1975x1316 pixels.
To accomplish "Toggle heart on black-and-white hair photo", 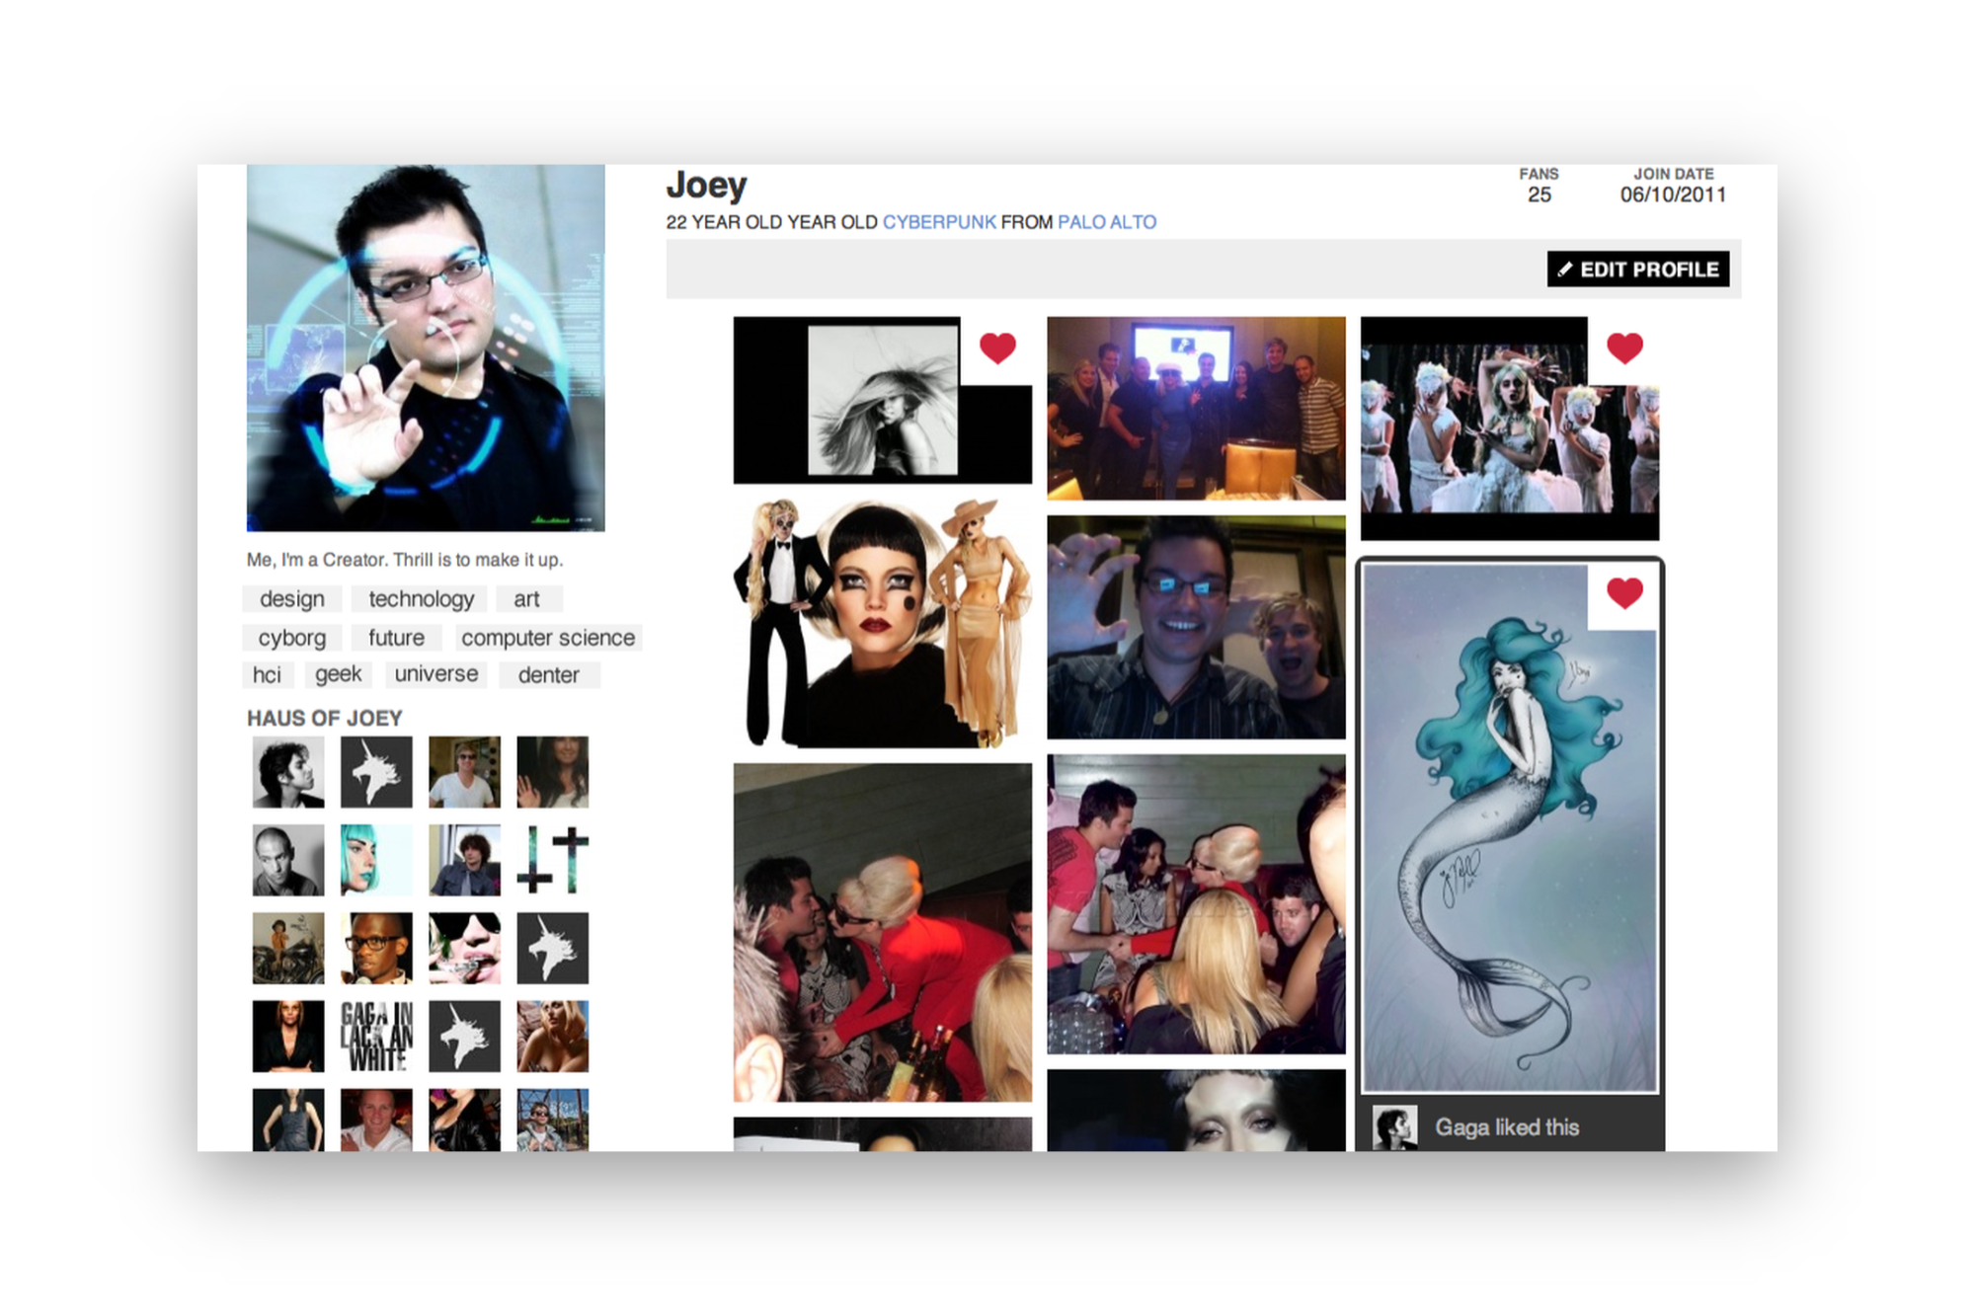I will tap(997, 348).
